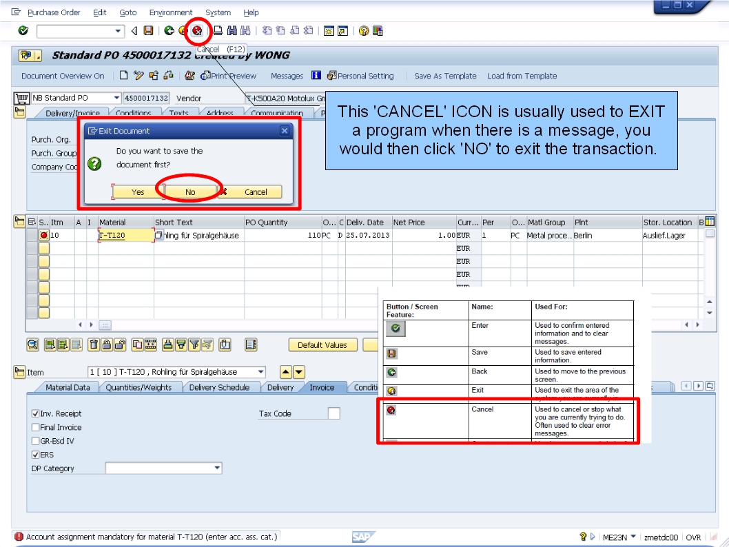Click the Display/Change pencil icon

click(x=138, y=75)
